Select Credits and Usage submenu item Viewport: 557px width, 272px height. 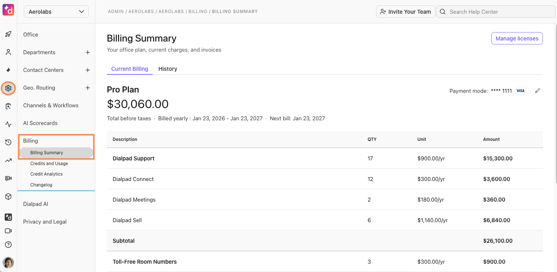[x=49, y=164]
